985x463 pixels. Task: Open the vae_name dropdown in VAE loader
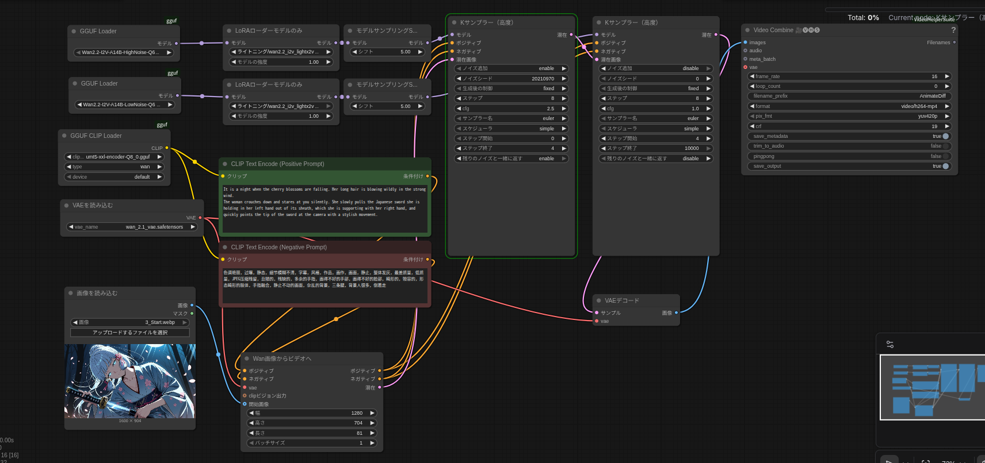tap(132, 227)
